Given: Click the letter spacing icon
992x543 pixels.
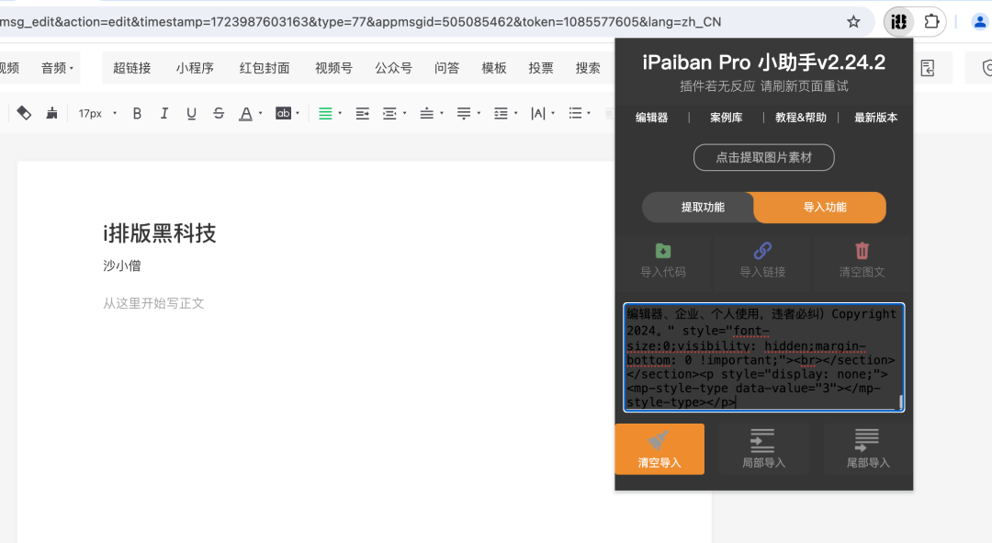Looking at the screenshot, I should (x=537, y=113).
